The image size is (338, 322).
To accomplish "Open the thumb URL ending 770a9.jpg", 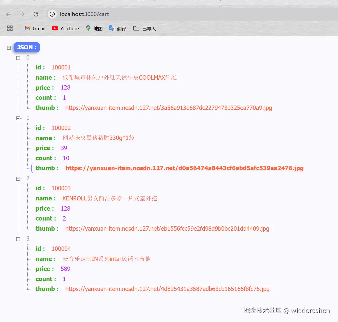I will click(169, 108).
